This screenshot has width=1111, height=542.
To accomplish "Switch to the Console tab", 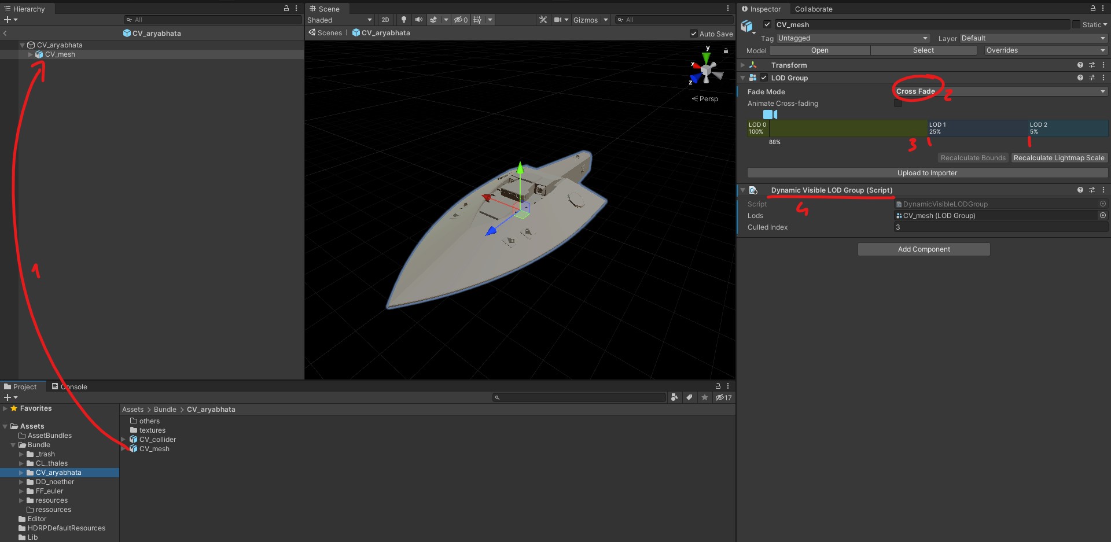I will click(69, 386).
